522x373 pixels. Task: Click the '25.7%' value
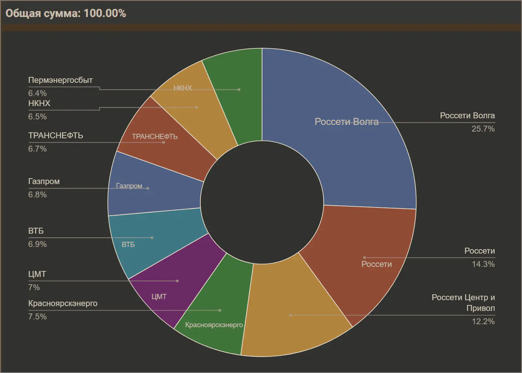pos(483,129)
